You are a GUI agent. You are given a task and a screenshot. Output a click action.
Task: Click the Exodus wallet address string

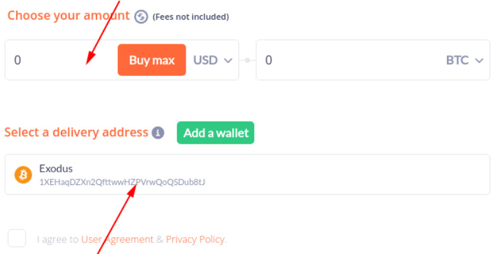[x=122, y=182]
